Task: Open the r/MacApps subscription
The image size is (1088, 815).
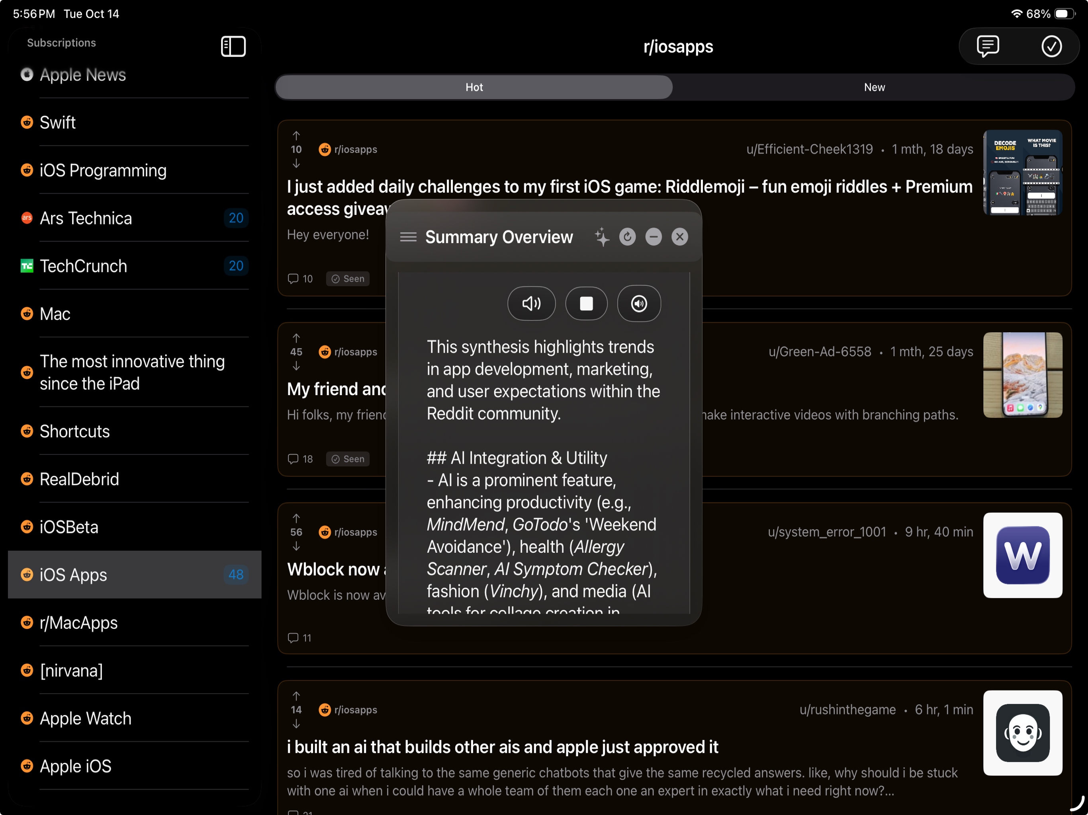Action: (134, 622)
